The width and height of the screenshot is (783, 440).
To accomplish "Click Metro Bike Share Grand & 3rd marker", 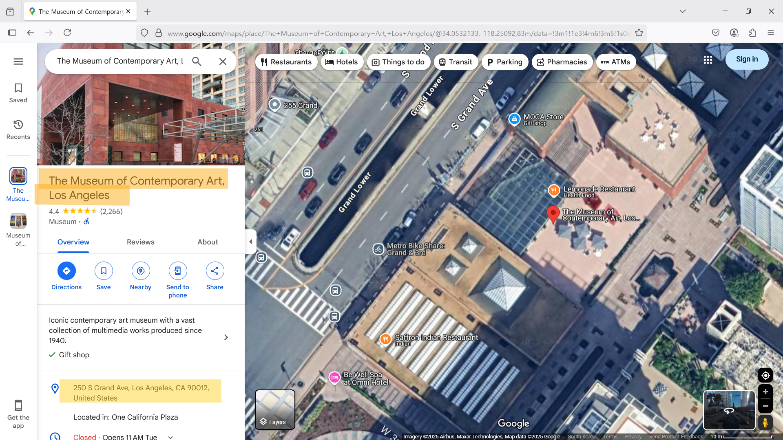I will tap(378, 249).
